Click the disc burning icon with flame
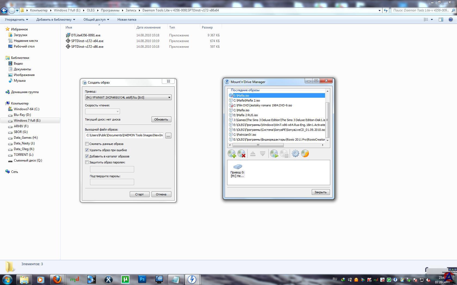 [305, 154]
